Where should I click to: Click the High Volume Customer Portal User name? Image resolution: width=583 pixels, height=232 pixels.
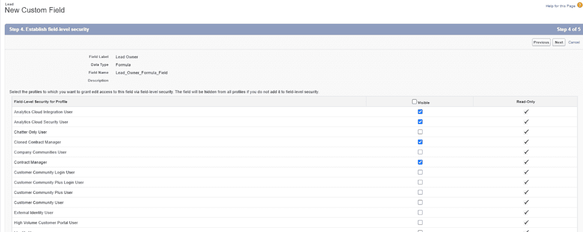tap(45, 222)
